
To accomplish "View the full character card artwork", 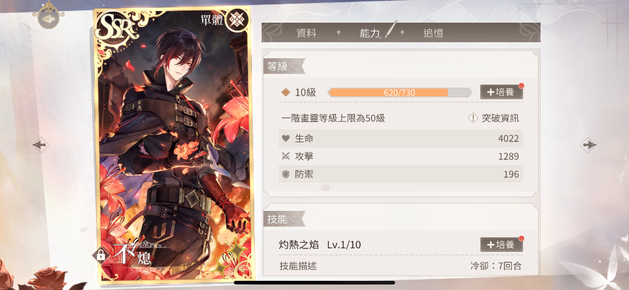I will (x=173, y=144).
